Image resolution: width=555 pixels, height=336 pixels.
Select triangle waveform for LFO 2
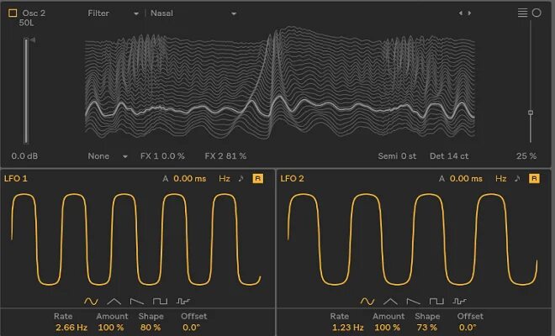point(390,302)
